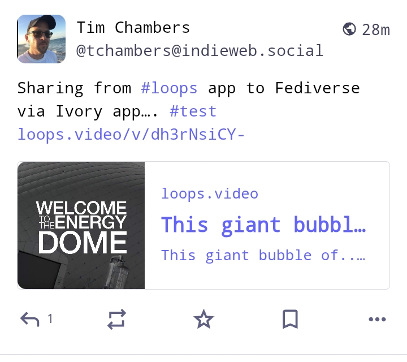
Task: Reply to Tim Chambers' post
Action: 30,319
